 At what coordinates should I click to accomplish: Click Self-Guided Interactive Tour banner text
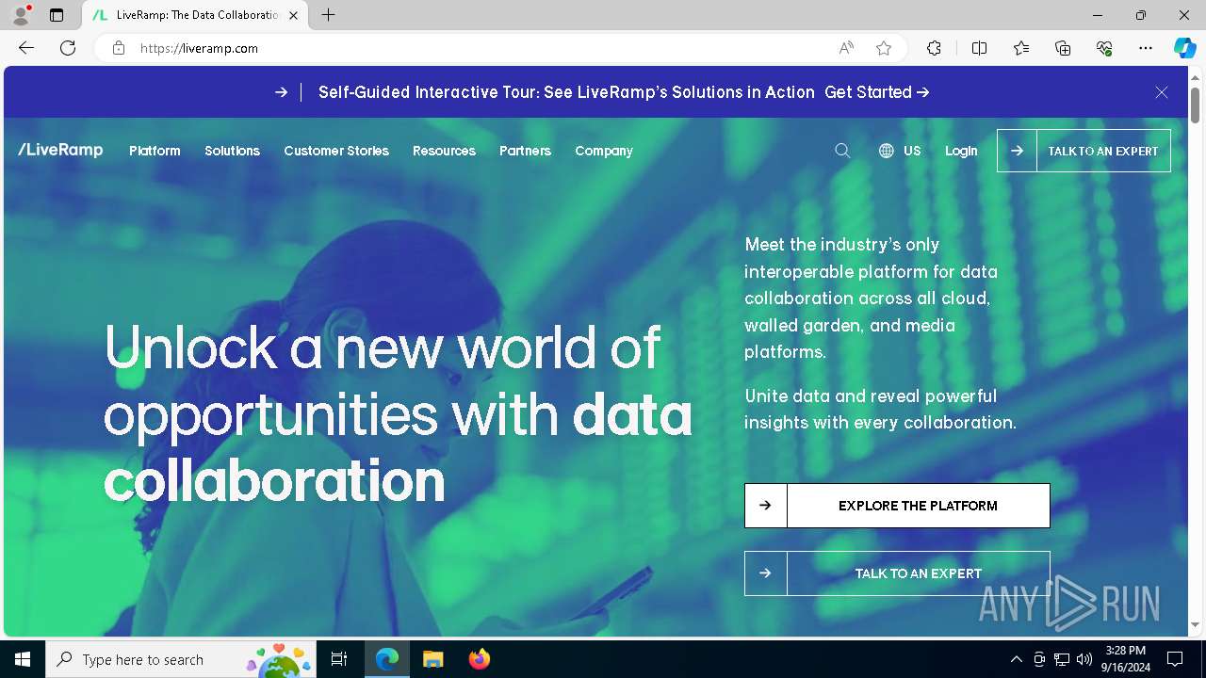click(566, 92)
